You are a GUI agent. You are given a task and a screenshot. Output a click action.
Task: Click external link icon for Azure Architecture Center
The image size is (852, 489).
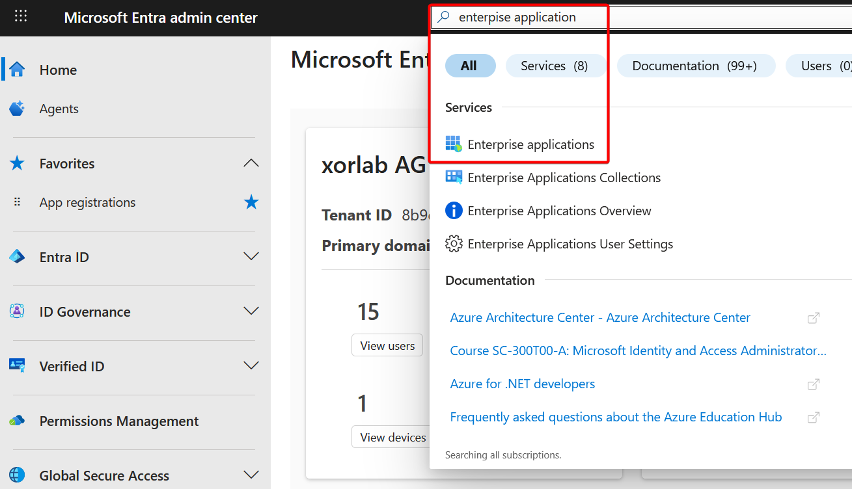click(813, 318)
